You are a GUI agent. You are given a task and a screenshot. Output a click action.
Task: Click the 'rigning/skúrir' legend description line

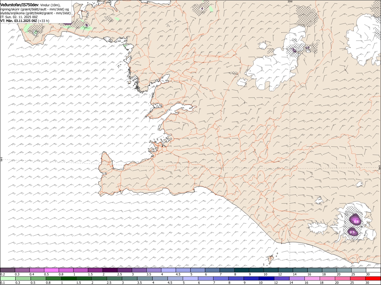[x=35, y=9]
